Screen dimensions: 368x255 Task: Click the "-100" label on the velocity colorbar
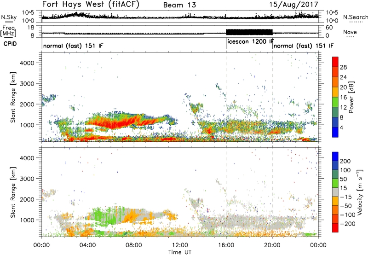coord(348,215)
